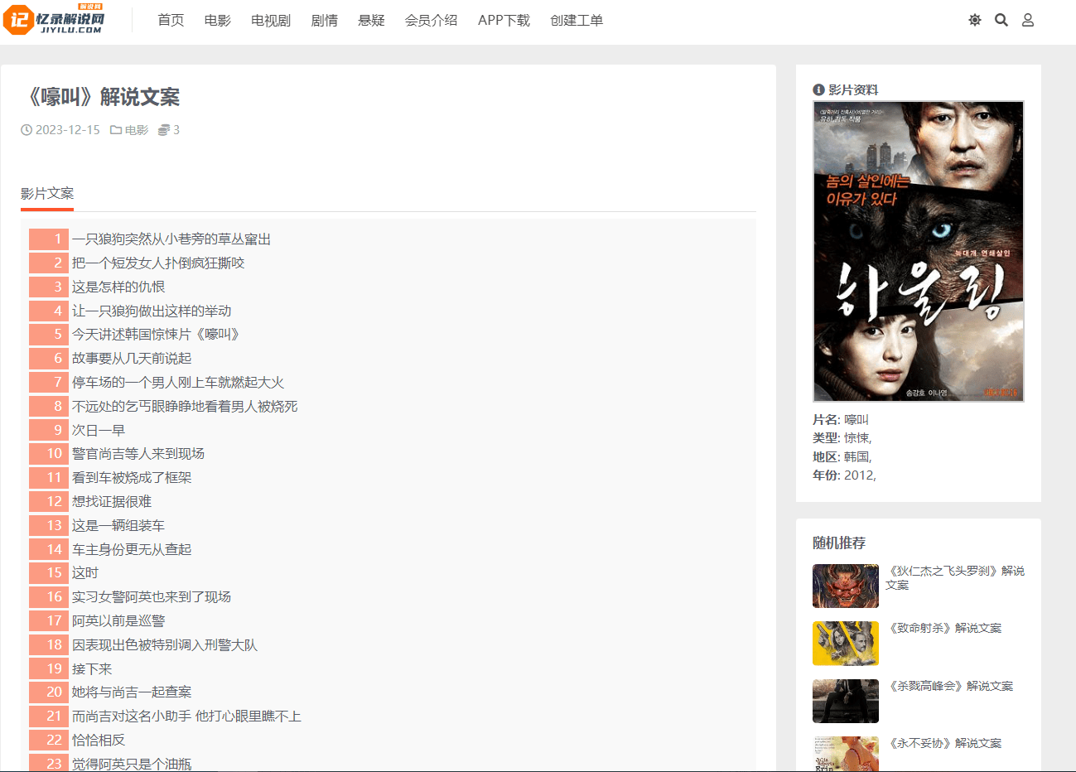The image size is (1076, 772).
Task: Open 《永不妥协》解说文案 link
Action: [x=943, y=743]
